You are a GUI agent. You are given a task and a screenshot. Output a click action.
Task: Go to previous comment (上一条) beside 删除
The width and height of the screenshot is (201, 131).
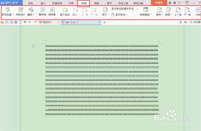[85, 11]
